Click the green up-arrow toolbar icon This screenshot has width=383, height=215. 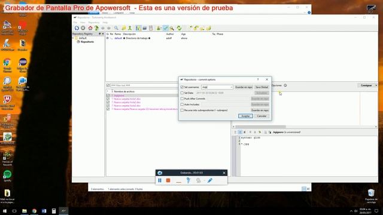click(96, 28)
